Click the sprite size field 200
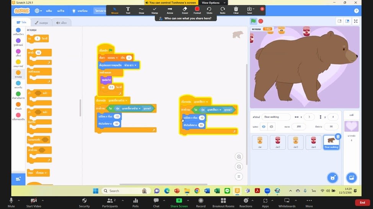Screen dimensions: 373x209 pos(299,127)
